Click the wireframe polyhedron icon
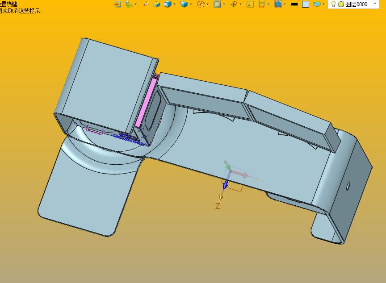Image resolution: width=386 pixels, height=283 pixels. (x=201, y=4)
